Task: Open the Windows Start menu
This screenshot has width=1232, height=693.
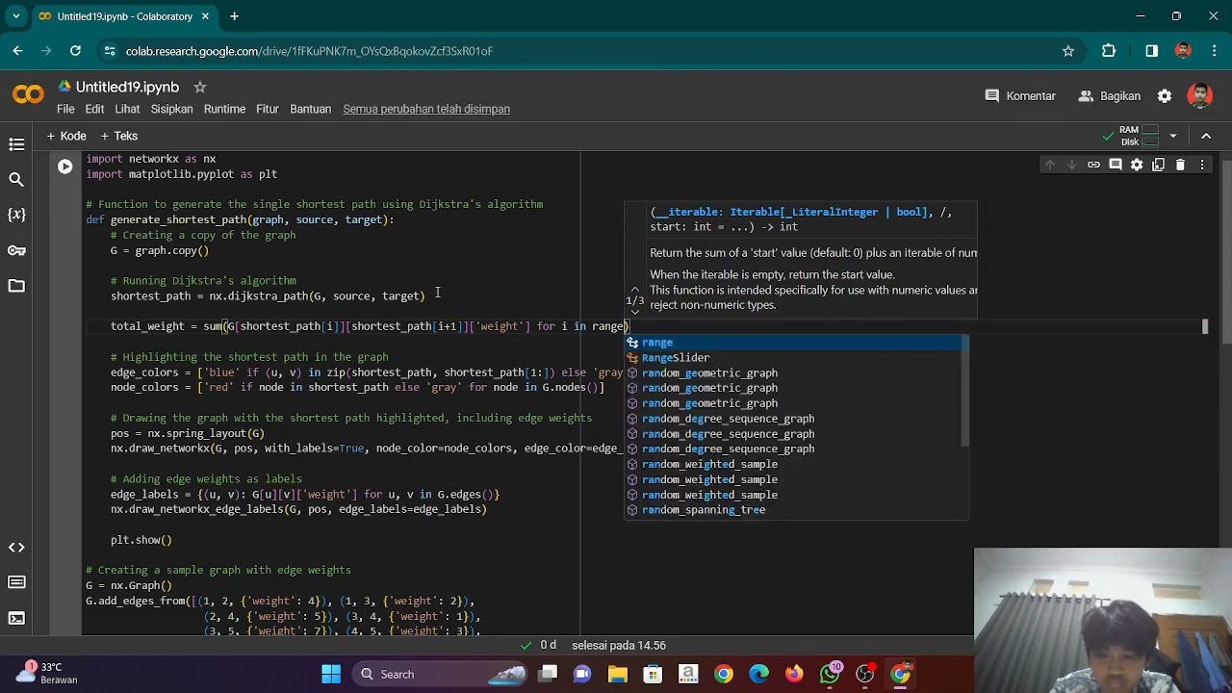Action: (331, 674)
